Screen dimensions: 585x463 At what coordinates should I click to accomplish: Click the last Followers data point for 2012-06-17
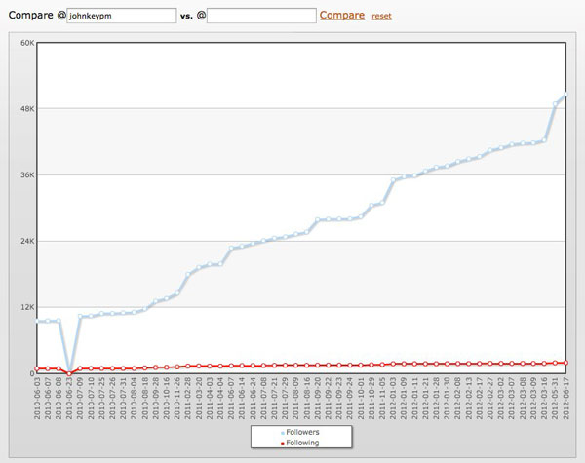(565, 95)
